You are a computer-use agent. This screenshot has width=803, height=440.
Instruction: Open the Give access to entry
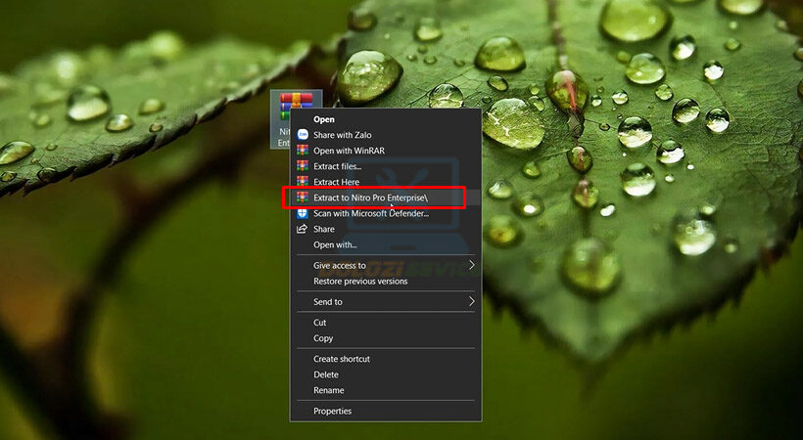386,265
